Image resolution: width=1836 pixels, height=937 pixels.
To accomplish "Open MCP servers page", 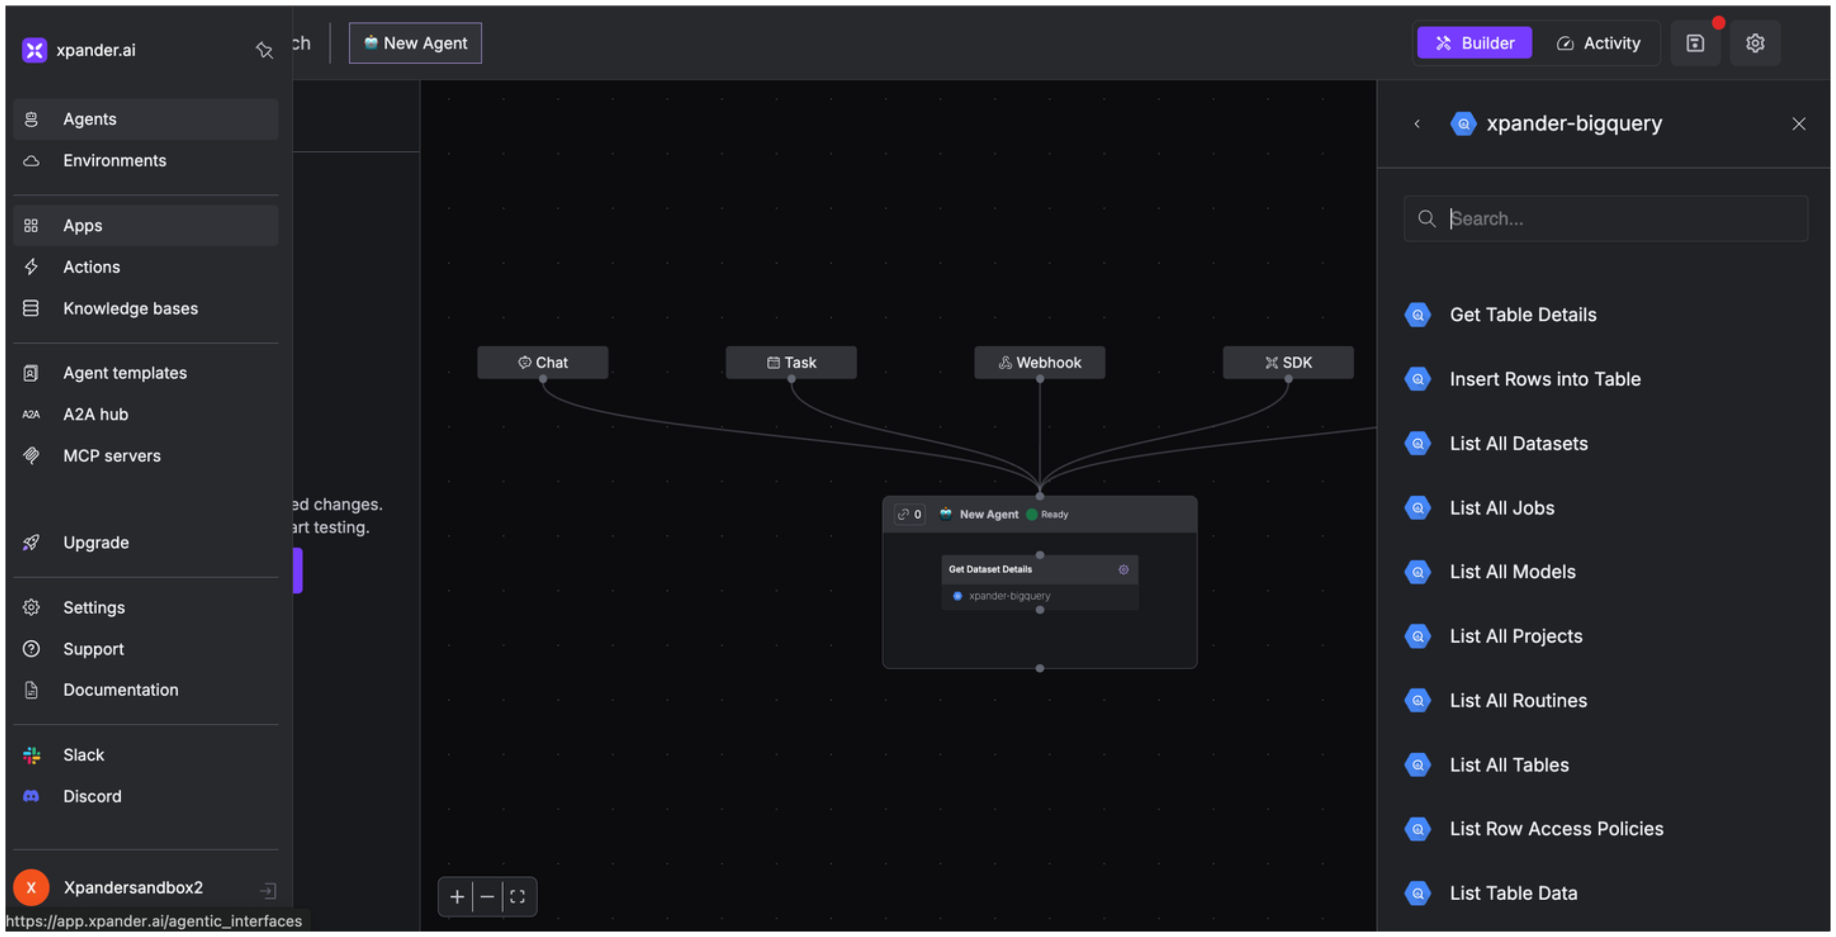I will pos(112,456).
